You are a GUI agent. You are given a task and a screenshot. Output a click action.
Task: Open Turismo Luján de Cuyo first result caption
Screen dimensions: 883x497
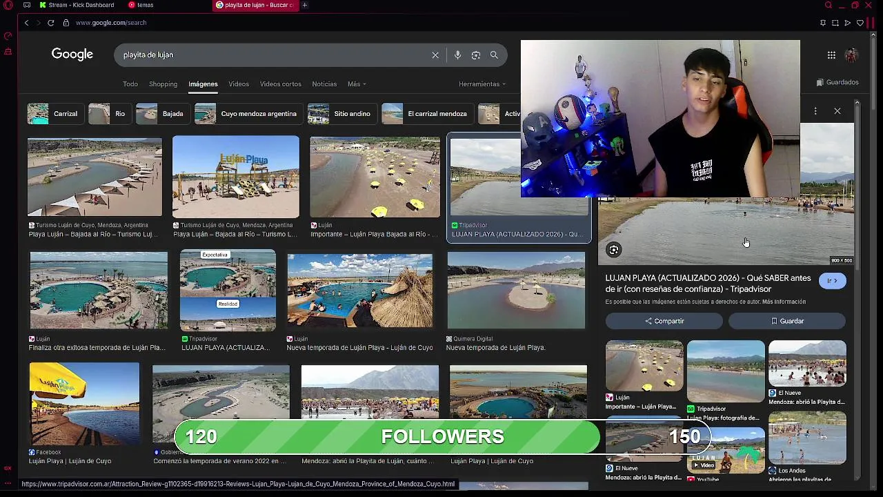[x=93, y=235]
